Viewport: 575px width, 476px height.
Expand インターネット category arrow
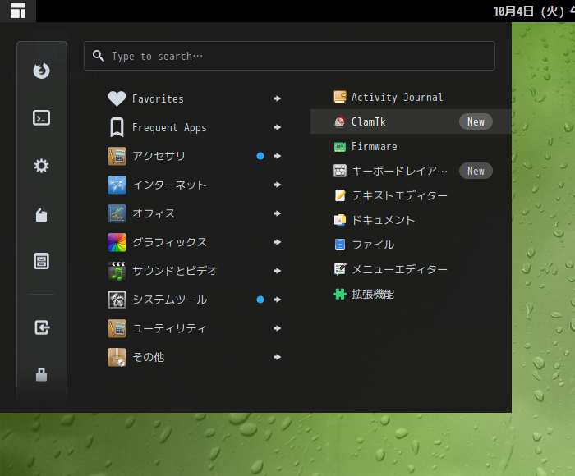278,185
